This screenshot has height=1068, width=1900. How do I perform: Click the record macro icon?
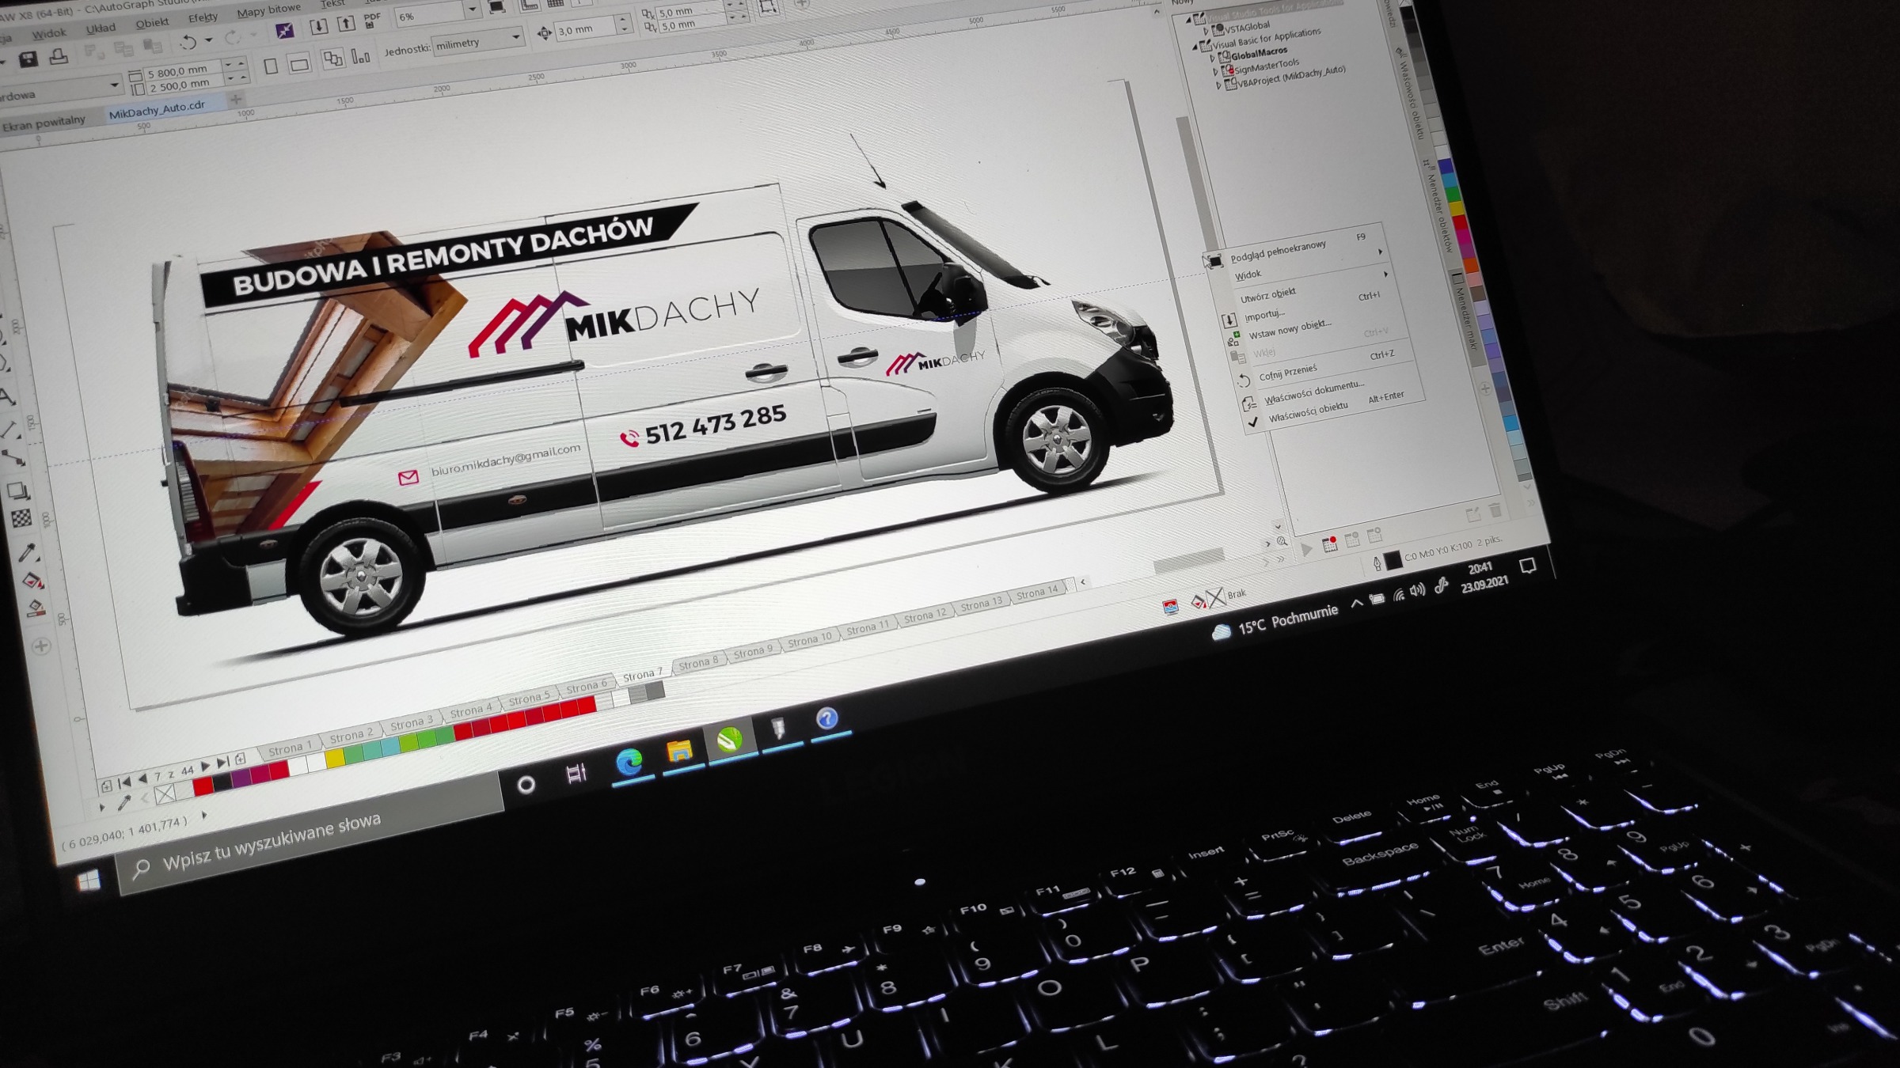(x=1330, y=543)
